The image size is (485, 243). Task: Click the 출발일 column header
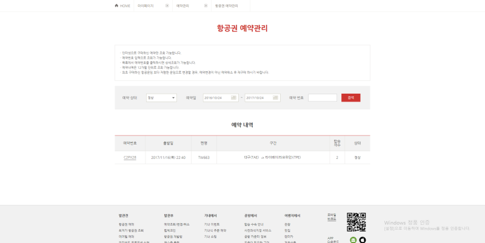169,143
